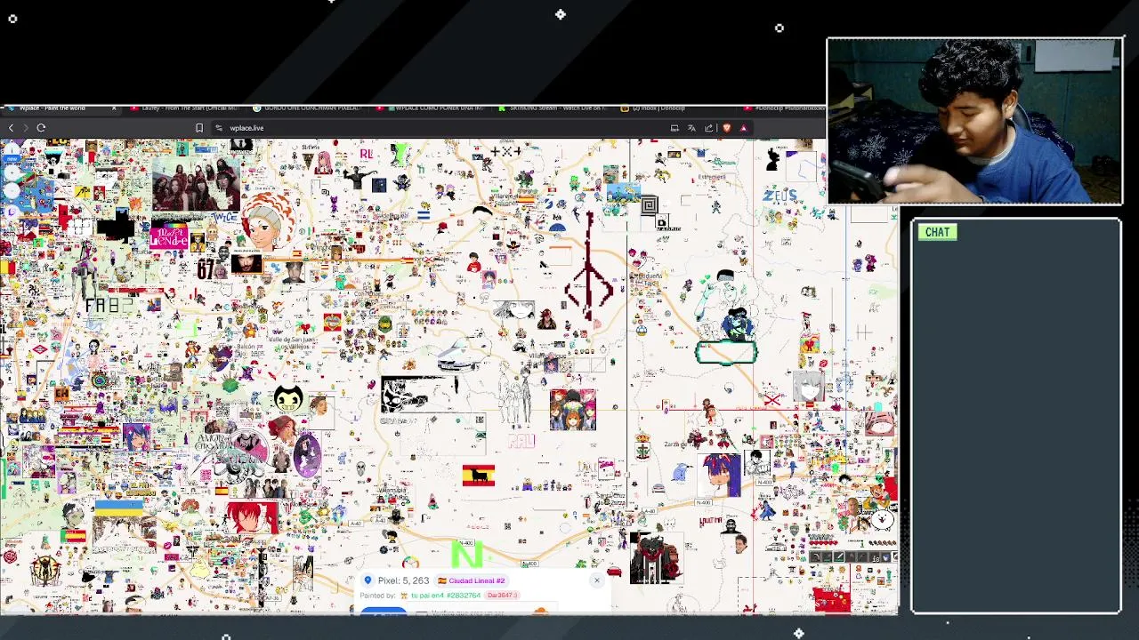The image size is (1139, 640).
Task: Click the translate page icon
Action: point(691,128)
